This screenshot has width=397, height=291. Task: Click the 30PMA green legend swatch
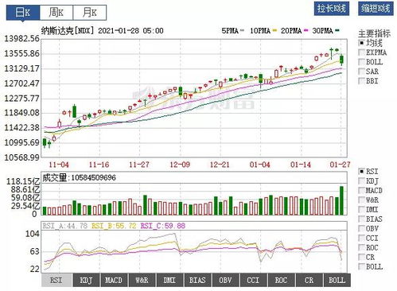coord(337,31)
